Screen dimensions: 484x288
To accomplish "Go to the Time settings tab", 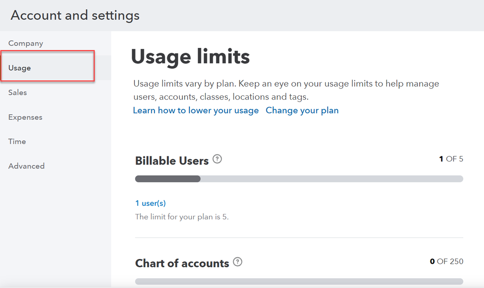I will (17, 141).
